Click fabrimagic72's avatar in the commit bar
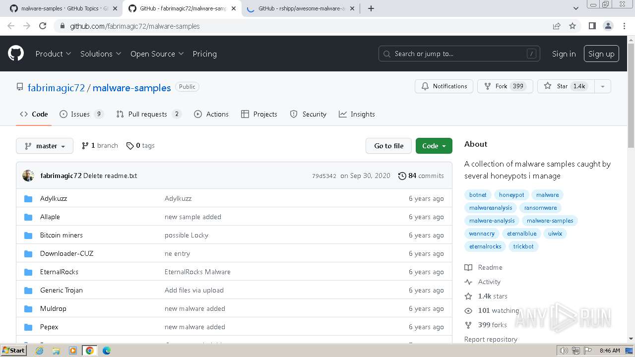This screenshot has width=635, height=357. (28, 176)
